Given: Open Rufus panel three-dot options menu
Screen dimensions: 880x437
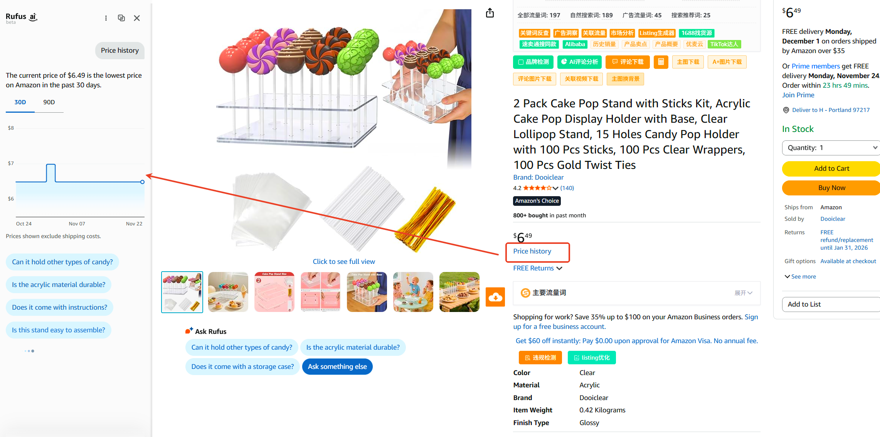Looking at the screenshot, I should 106,18.
